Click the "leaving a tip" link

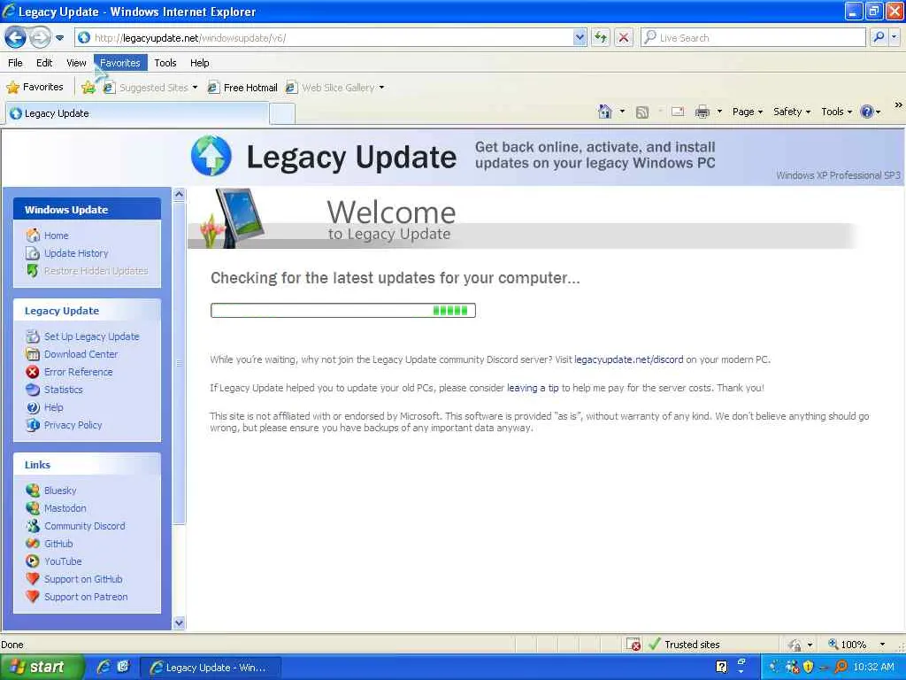[533, 388]
